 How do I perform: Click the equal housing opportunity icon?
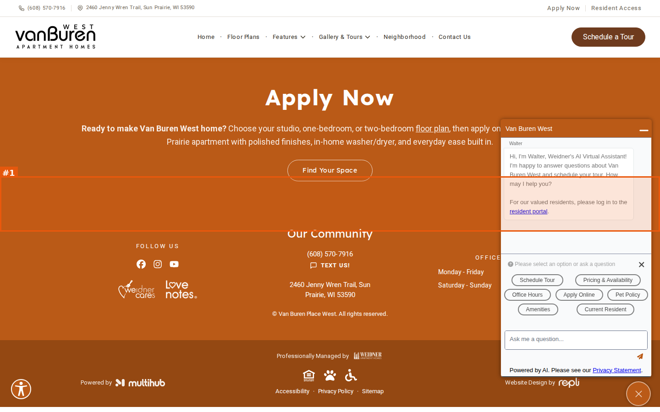309,376
